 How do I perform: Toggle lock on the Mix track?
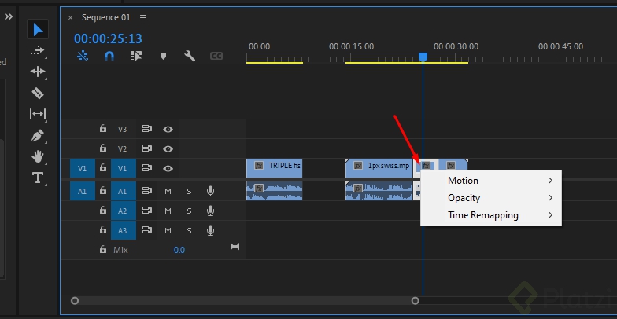tap(102, 250)
